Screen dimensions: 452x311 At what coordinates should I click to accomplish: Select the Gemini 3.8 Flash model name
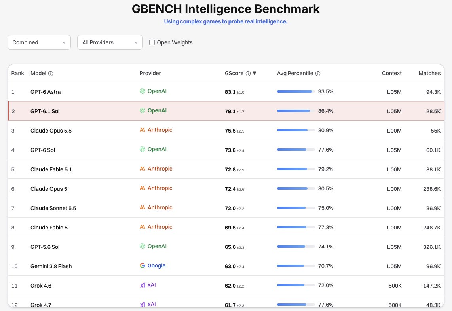[x=51, y=266]
